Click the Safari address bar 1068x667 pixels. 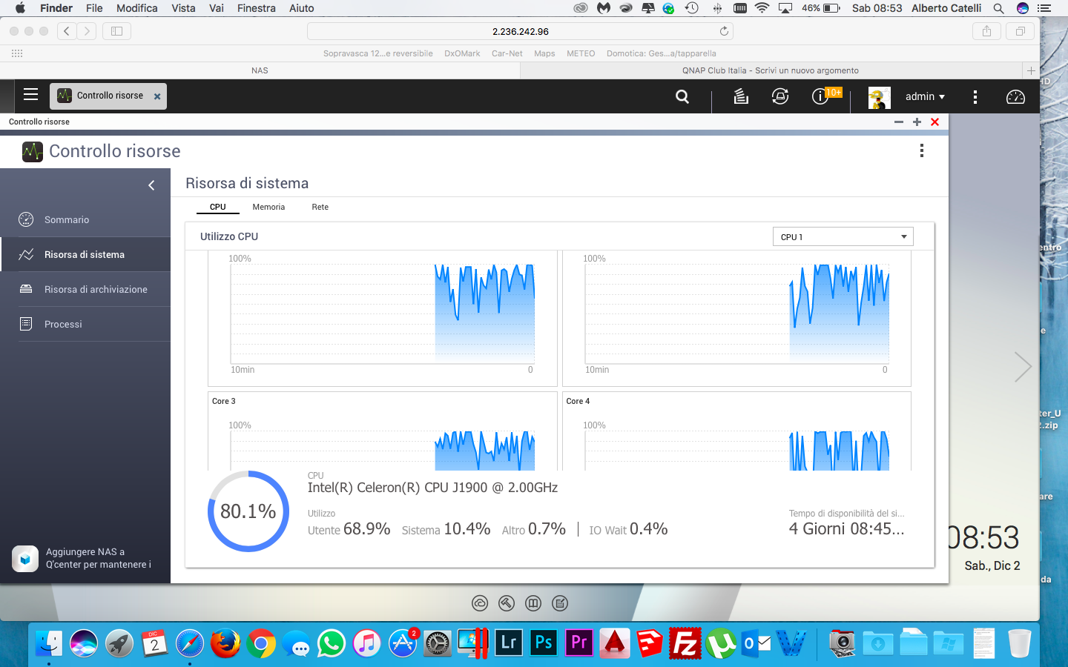pyautogui.click(x=519, y=31)
